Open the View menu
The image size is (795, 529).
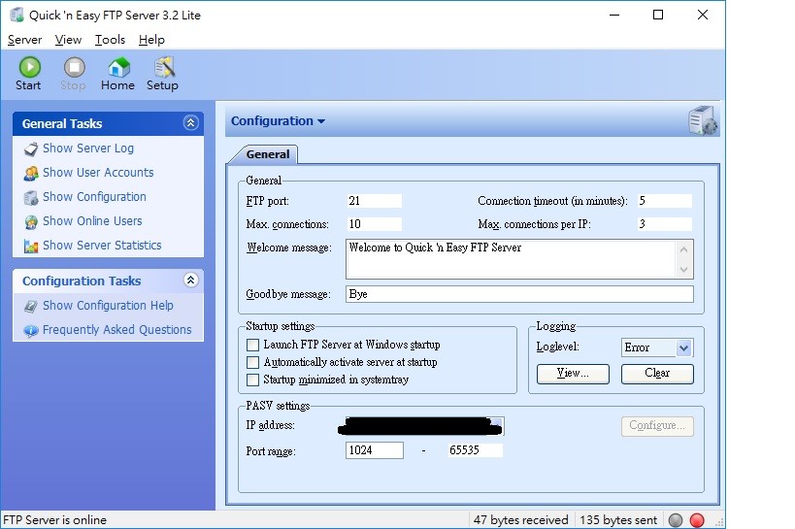click(x=68, y=40)
